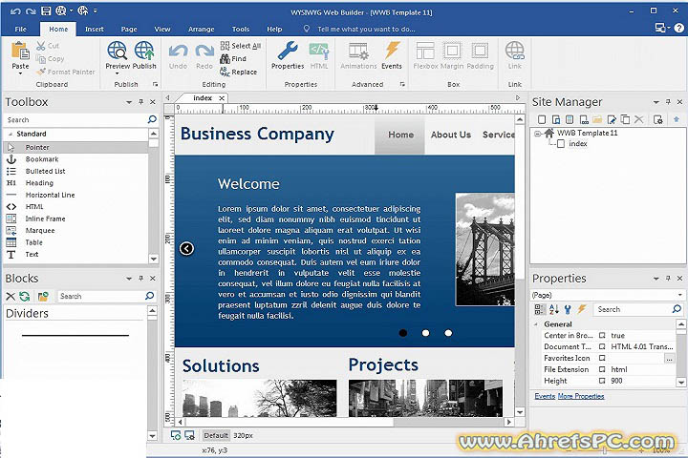Select the index document tab
This screenshot has width=688, height=458.
pyautogui.click(x=203, y=98)
